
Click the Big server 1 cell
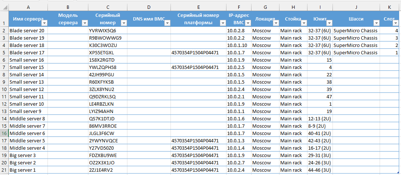point(28,170)
